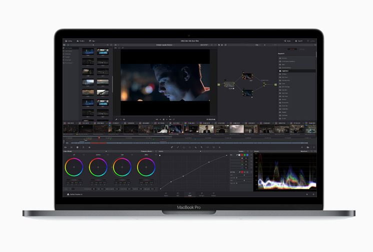Screen dimensions: 373x252
Task: Toggle the OpenFX panel button
Action: (299, 41)
